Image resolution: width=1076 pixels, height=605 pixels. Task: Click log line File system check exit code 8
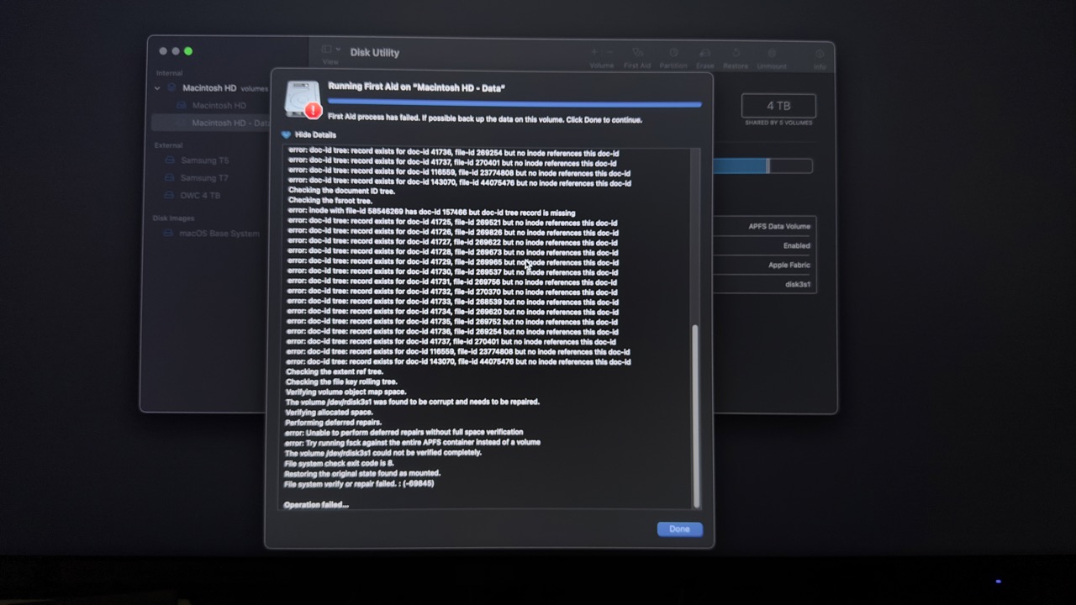tap(339, 463)
